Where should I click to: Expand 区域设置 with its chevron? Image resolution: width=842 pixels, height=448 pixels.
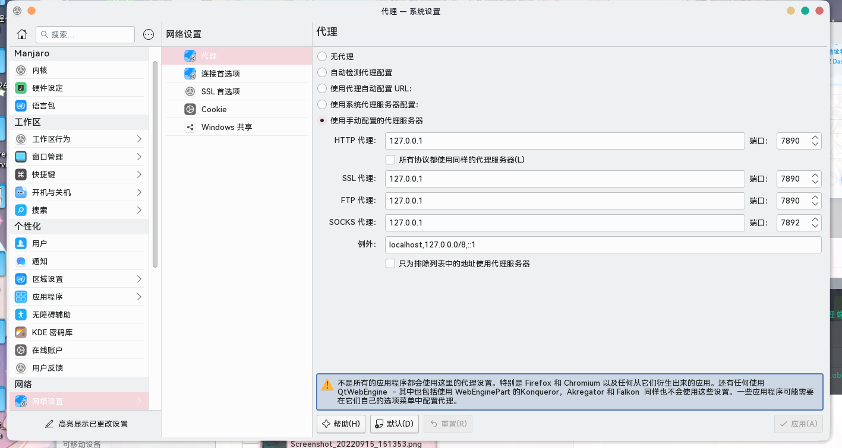coord(139,279)
